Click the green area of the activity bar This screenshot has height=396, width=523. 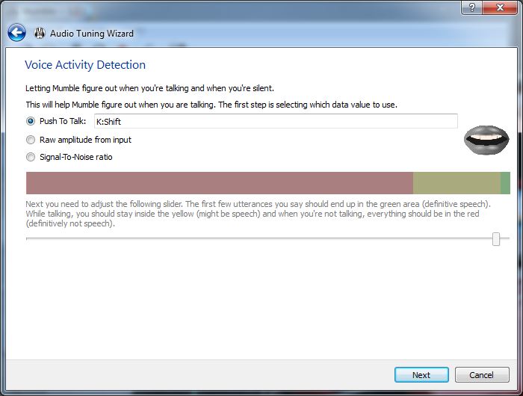505,183
